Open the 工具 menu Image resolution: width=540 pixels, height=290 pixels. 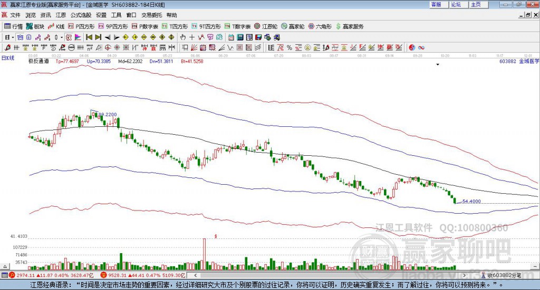(x=117, y=15)
